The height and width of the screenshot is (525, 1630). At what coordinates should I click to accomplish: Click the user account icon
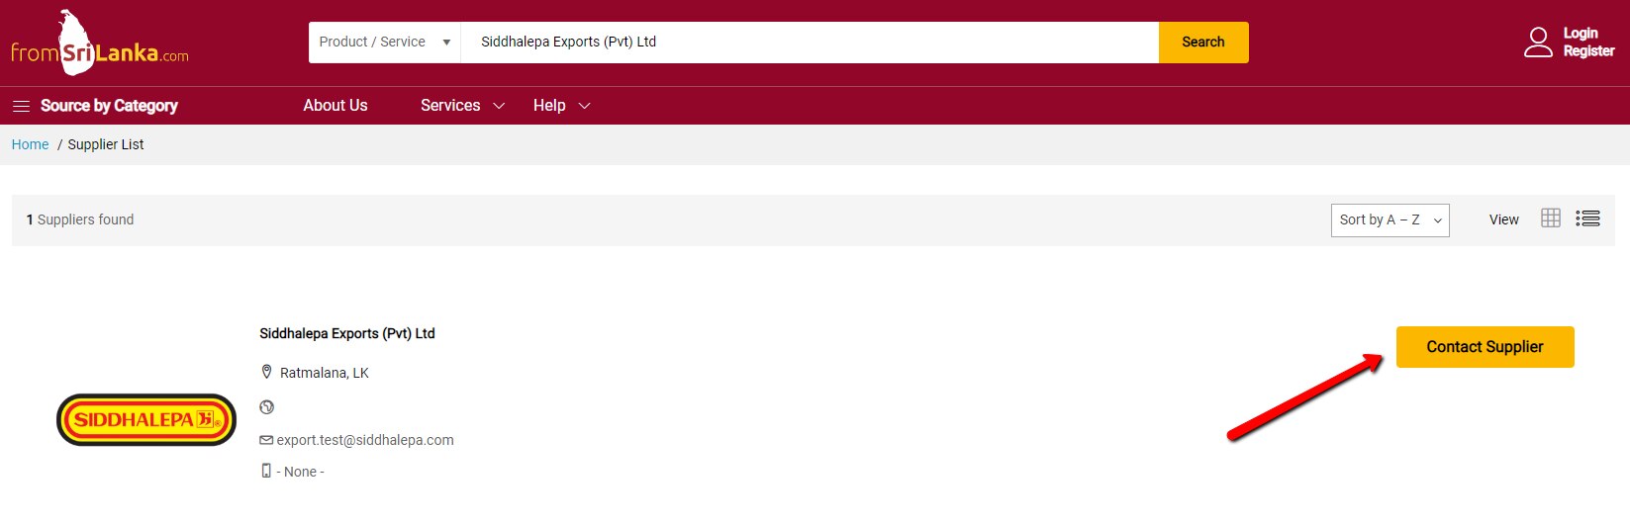click(1538, 43)
